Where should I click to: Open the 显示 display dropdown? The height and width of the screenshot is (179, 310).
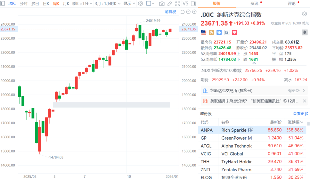click(x=129, y=4)
